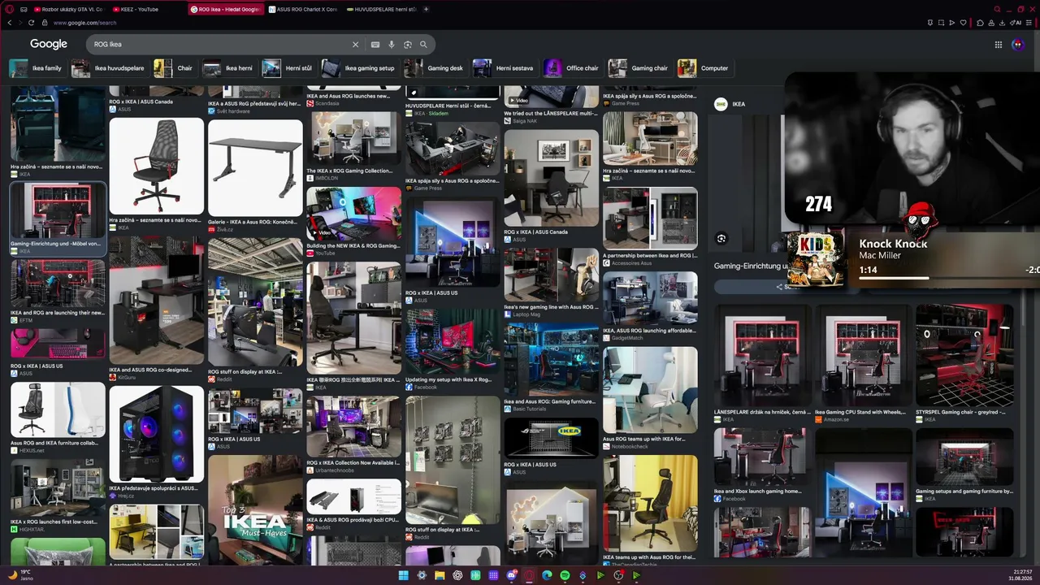Filter images by Computer chip

point(704,68)
